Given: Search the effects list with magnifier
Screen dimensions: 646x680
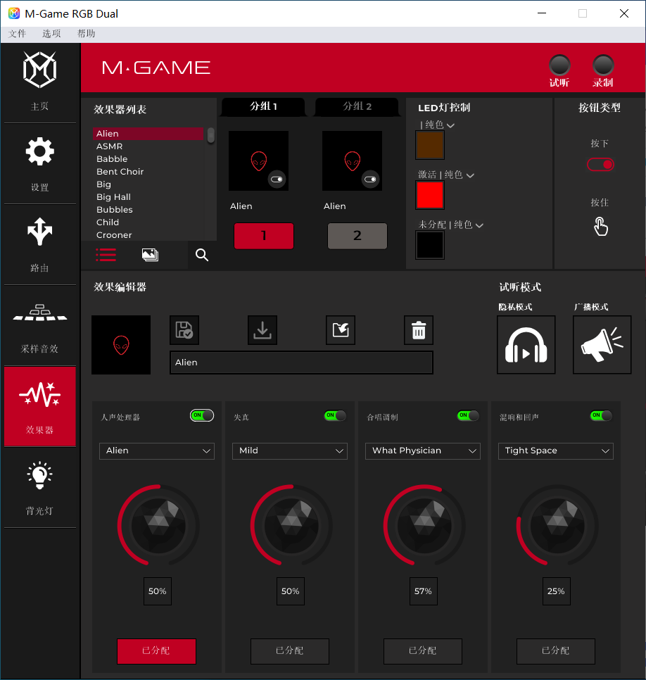Looking at the screenshot, I should pyautogui.click(x=201, y=255).
